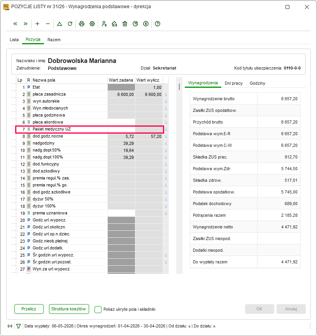This screenshot has height=336, width=317.
Task: Remove position with the minus icon
Action: [48, 24]
